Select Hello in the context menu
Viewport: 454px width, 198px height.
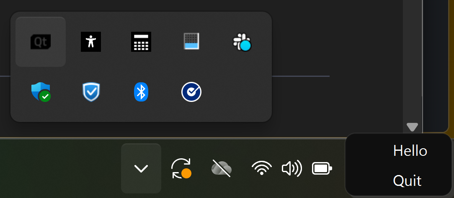(x=410, y=151)
